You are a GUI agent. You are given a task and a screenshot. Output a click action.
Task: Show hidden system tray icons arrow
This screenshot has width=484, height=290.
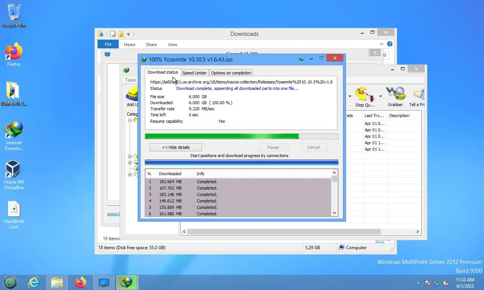[x=418, y=282]
